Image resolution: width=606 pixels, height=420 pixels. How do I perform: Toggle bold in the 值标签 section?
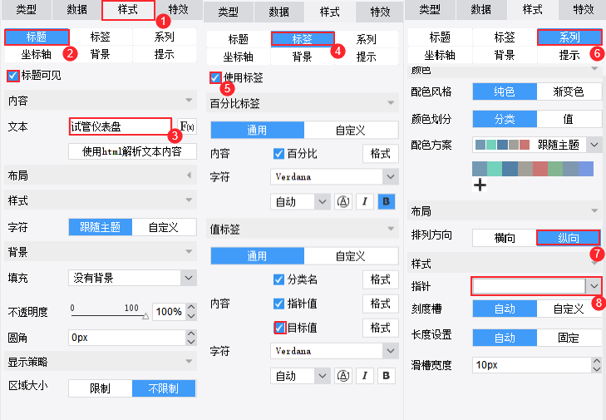click(x=386, y=376)
